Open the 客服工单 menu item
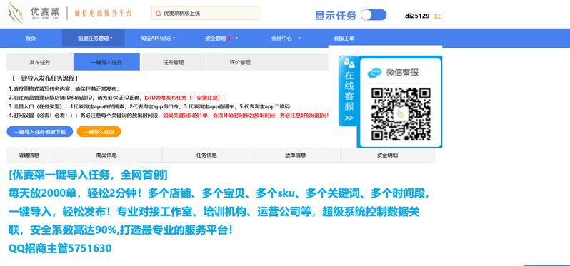The image size is (570, 266). tap(344, 38)
